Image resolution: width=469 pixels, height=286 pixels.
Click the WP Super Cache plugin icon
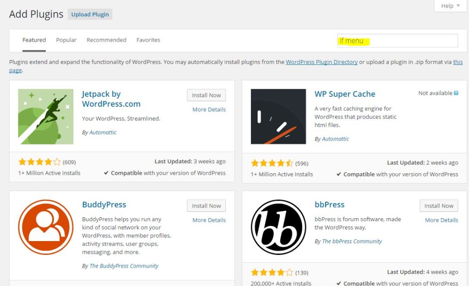[x=278, y=116]
